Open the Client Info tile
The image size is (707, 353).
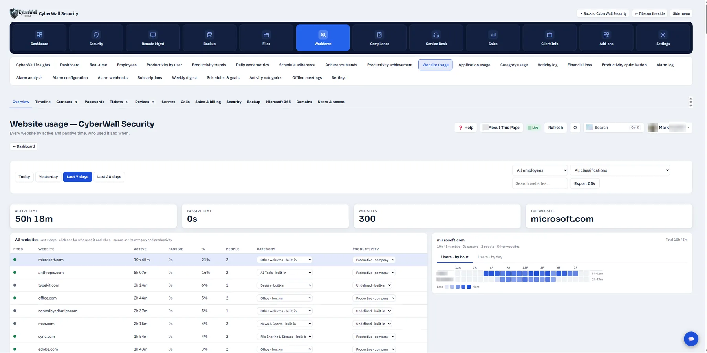point(549,38)
